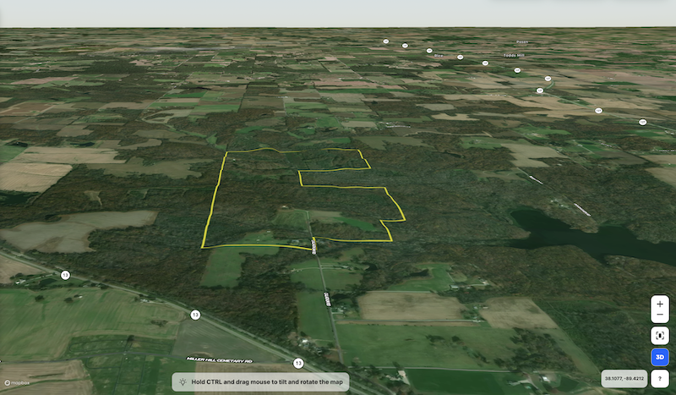Click the Todds Mill place label

515,57
